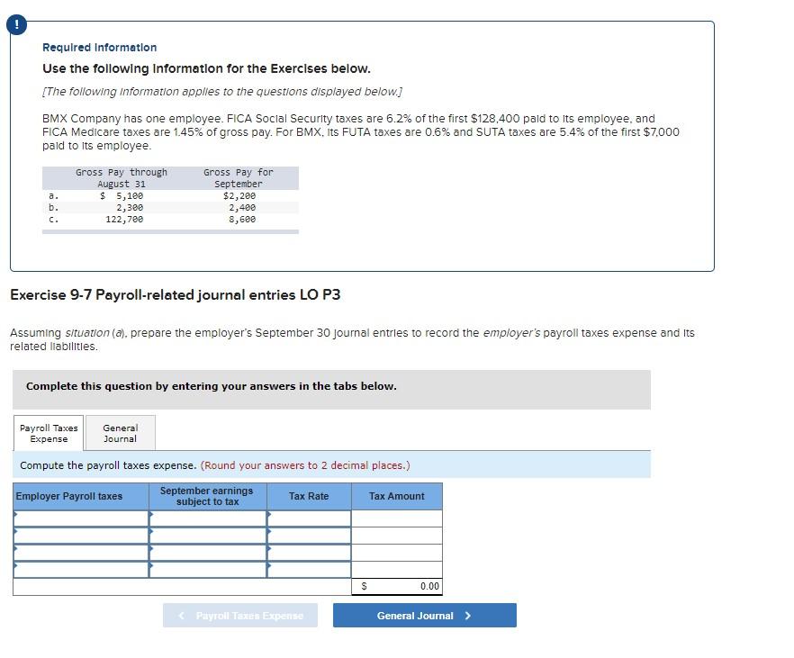The image size is (794, 658).
Task: Click first row Tax Amount cell
Action: 397,518
